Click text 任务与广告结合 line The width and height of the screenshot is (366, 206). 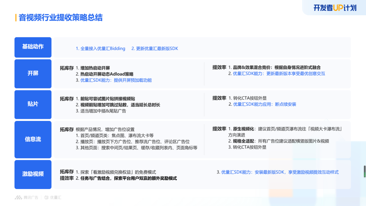pyautogui.click(x=129, y=178)
